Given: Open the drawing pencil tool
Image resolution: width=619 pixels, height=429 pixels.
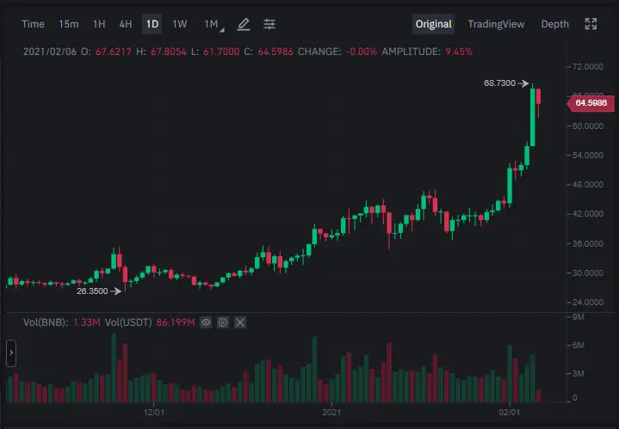Looking at the screenshot, I should coord(244,24).
